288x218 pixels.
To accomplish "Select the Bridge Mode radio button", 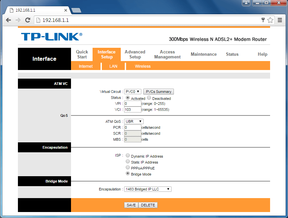I will (128, 174).
